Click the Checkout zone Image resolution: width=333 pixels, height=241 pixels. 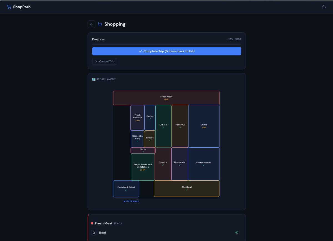186,189
